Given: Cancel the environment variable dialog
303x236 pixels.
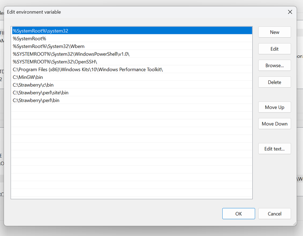Looking at the screenshot, I should pos(274,214).
